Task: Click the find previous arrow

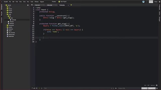Action: point(111,88)
